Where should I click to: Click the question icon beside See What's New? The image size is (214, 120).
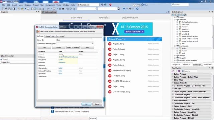(x=52, y=112)
